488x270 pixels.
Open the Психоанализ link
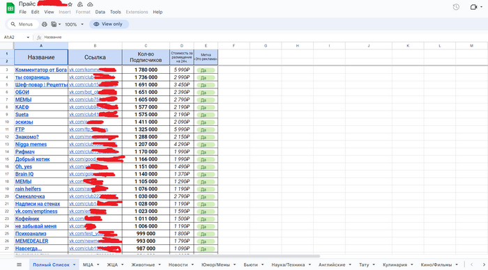pos(31,234)
